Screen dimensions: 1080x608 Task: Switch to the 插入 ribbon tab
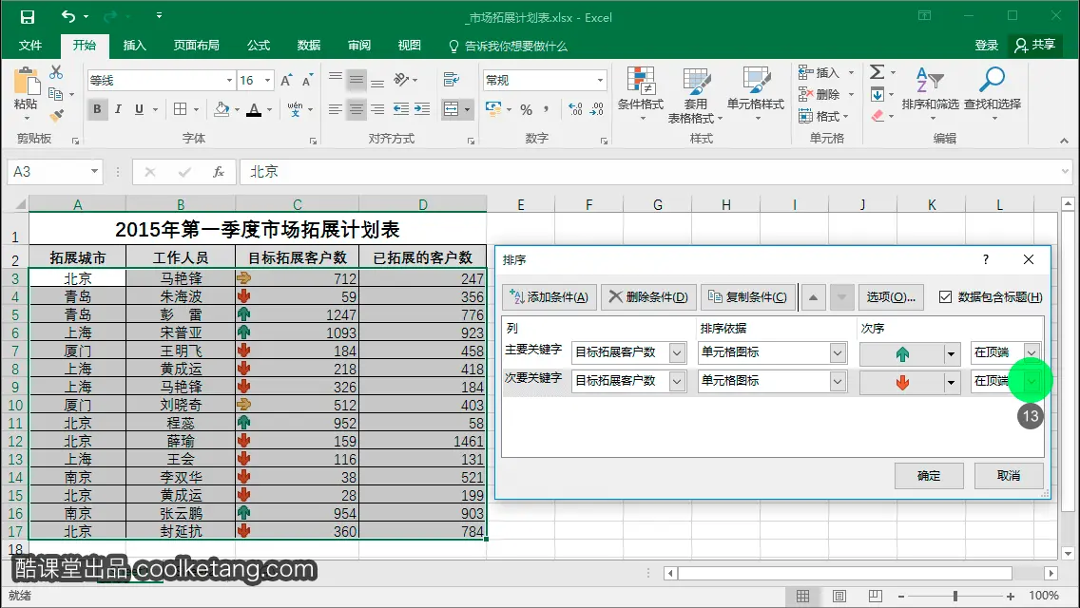pos(134,46)
